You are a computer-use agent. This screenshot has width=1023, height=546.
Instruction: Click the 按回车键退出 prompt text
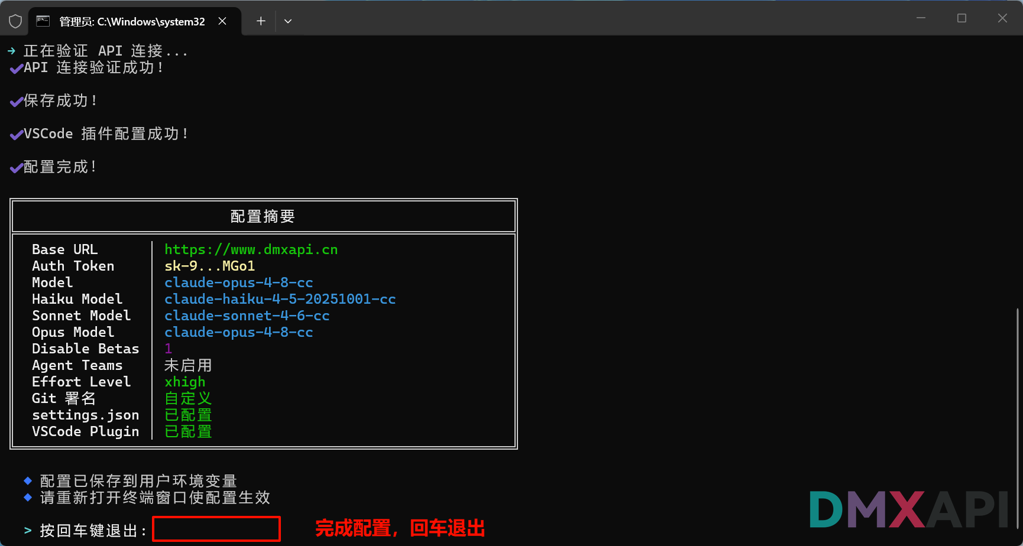(x=93, y=531)
